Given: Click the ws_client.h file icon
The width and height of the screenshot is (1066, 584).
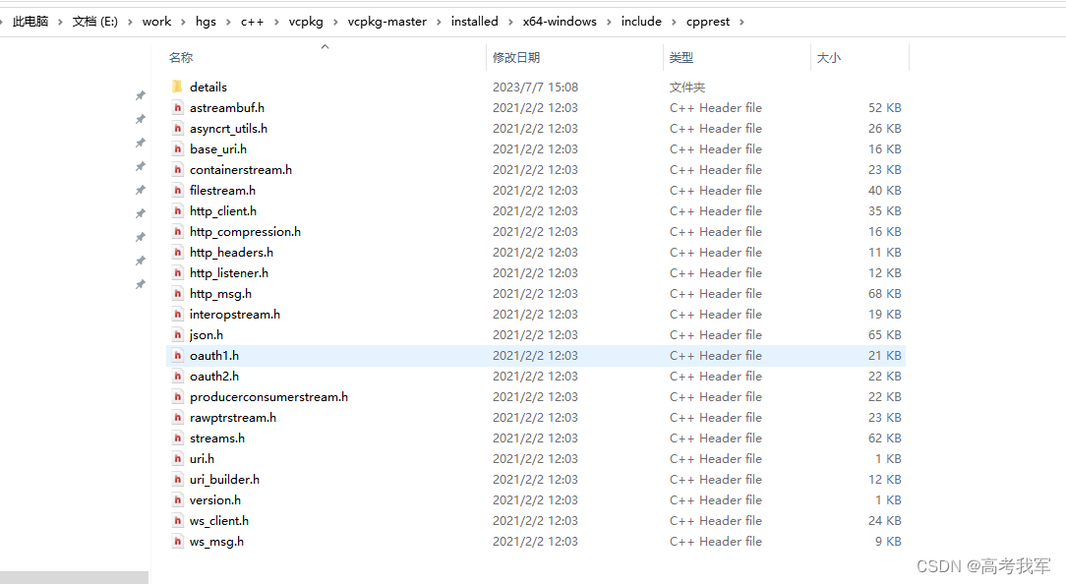Looking at the screenshot, I should pyautogui.click(x=177, y=520).
